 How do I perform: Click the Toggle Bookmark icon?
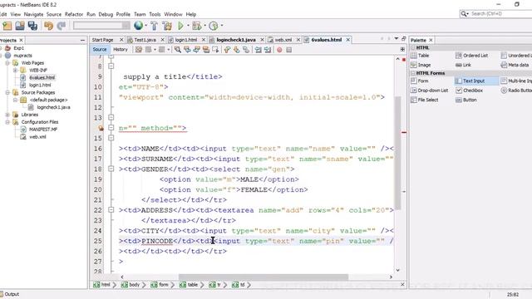246,50
